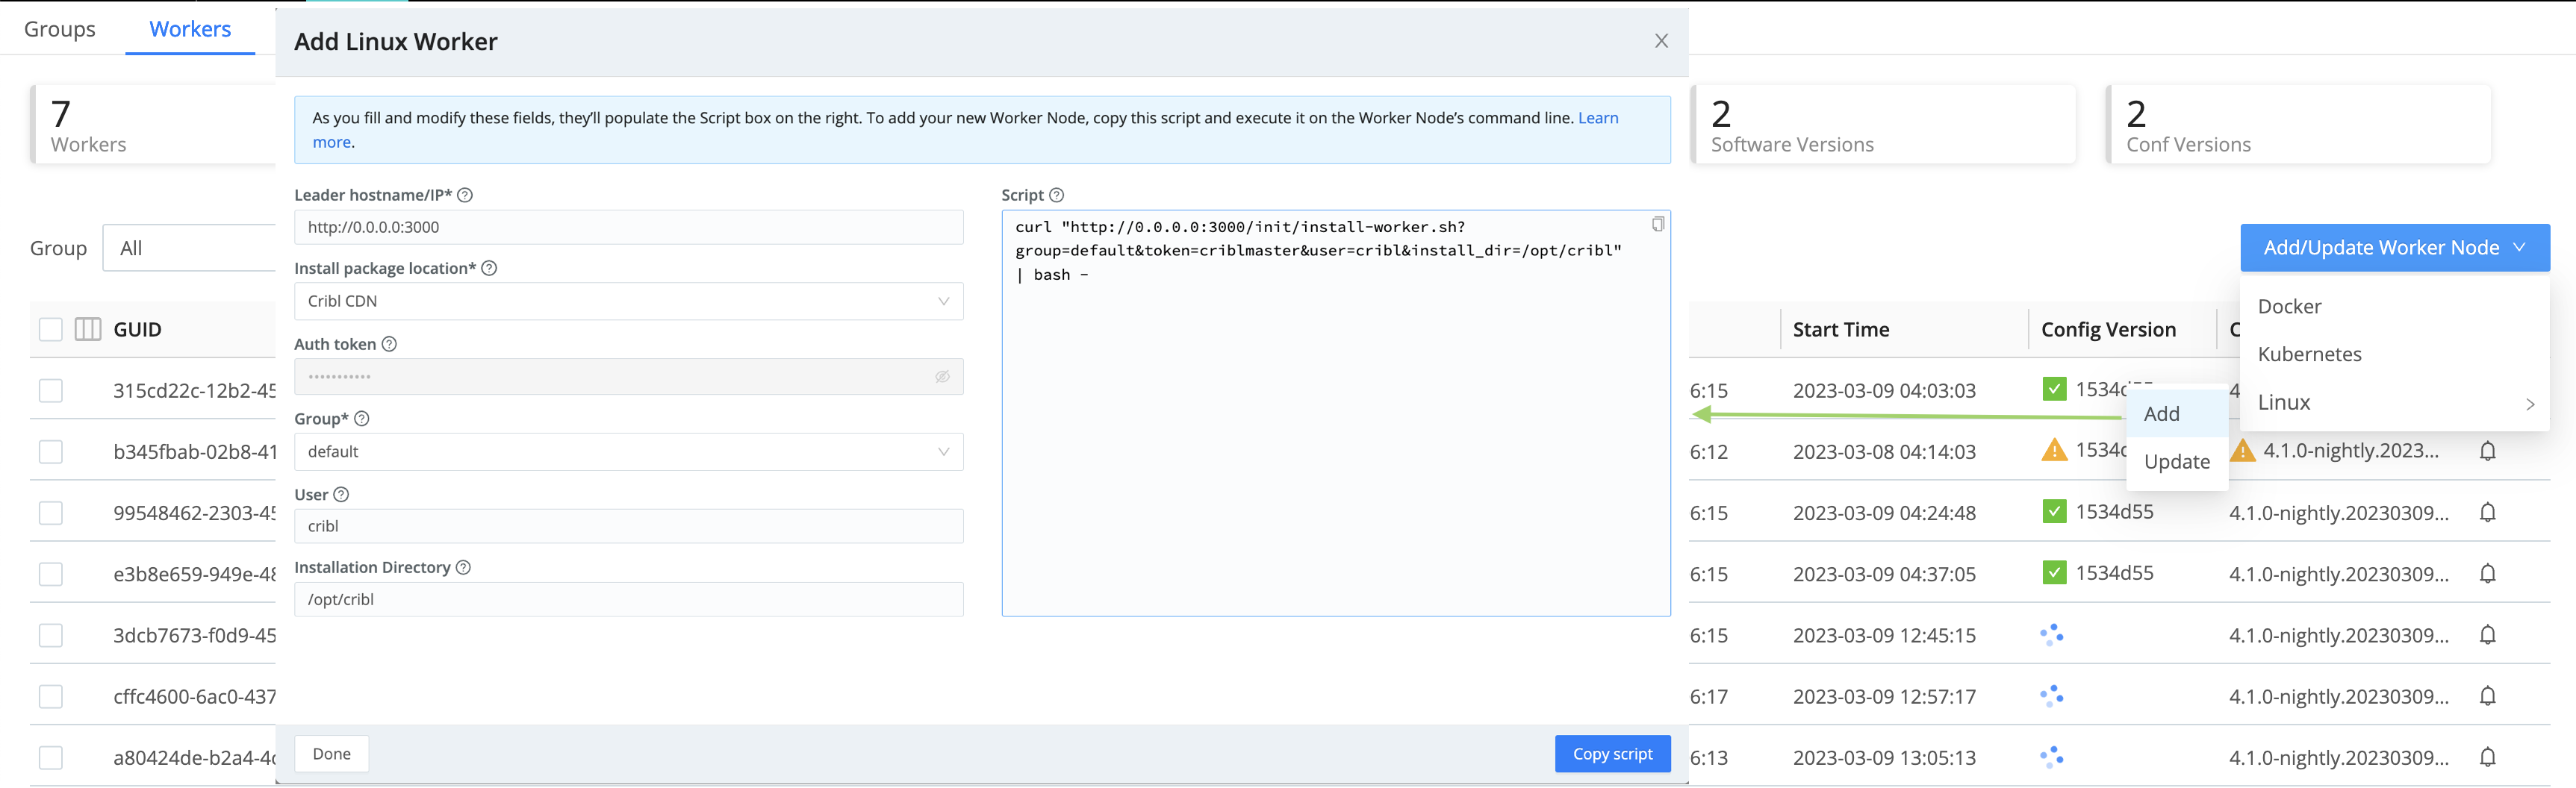Screen dimensions: 2576x788
Task: Open the help tooltip beside Leader hostname/IP
Action: coord(465,195)
